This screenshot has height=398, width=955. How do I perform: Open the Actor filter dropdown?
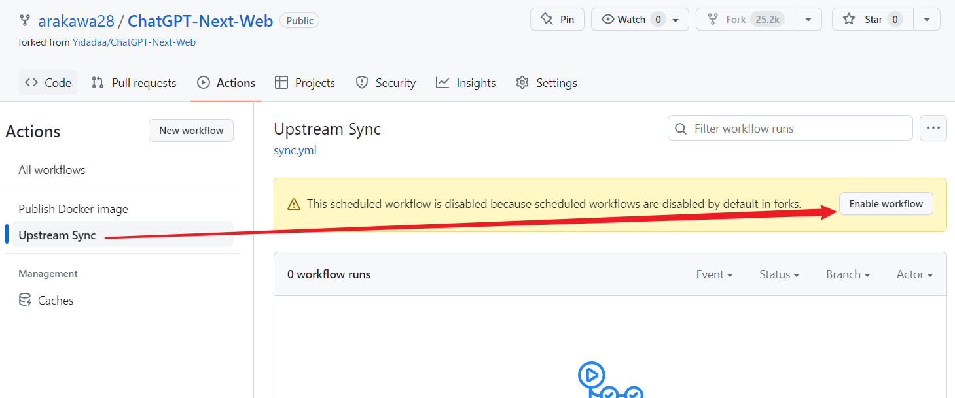(x=915, y=274)
